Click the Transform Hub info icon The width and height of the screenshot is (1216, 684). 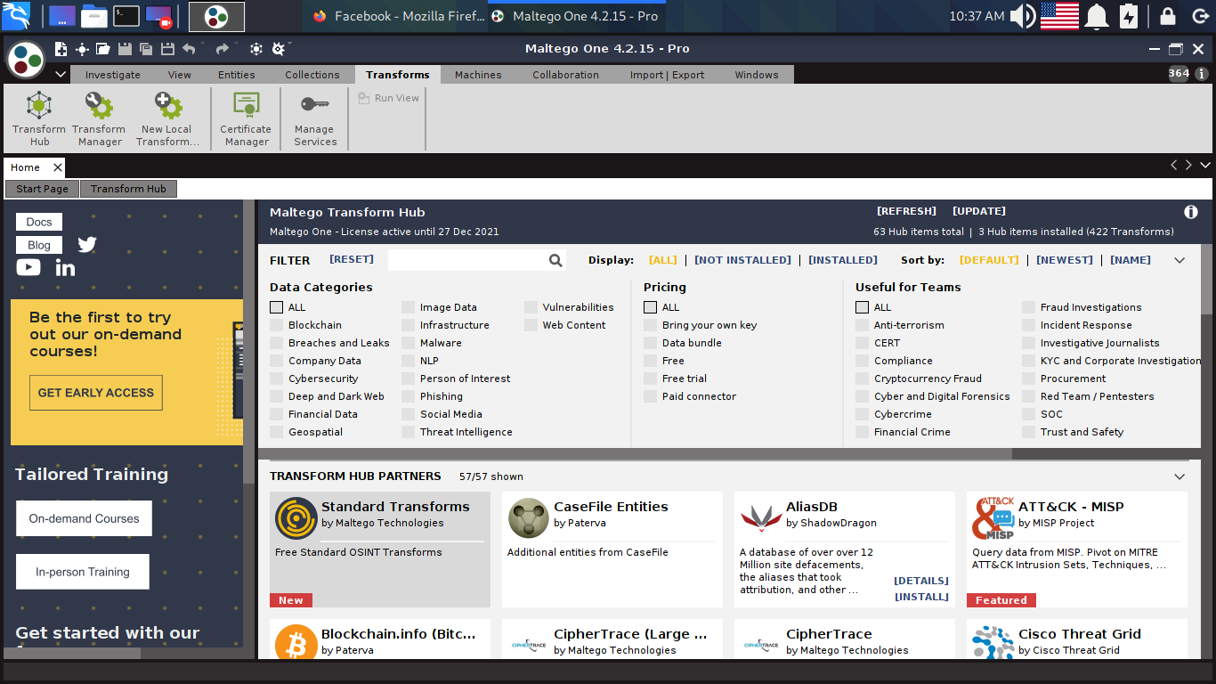(1191, 212)
